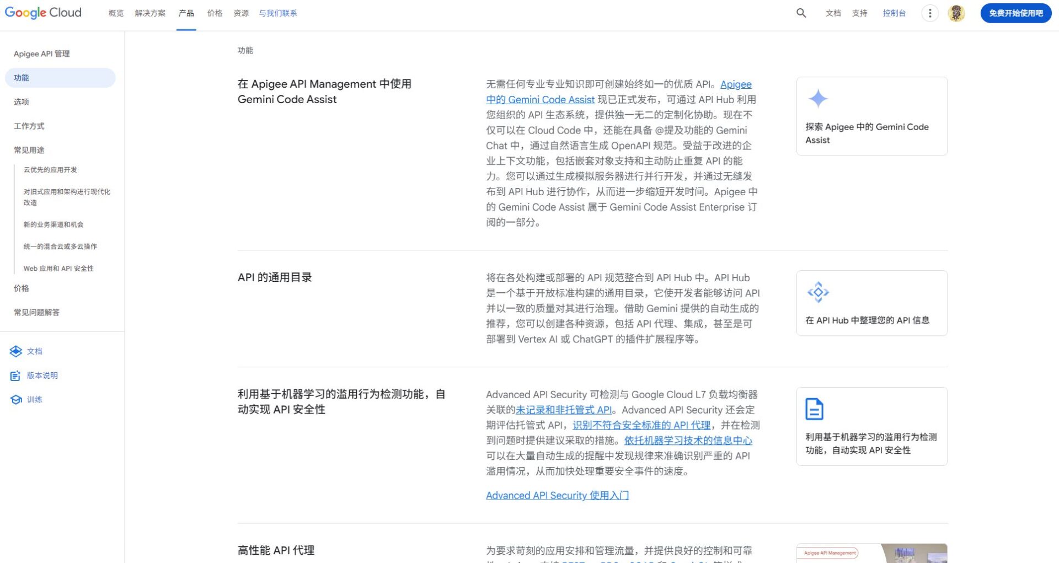1059x563 pixels.
Task: Select 功能 in the left sidebar
Action: 22,78
